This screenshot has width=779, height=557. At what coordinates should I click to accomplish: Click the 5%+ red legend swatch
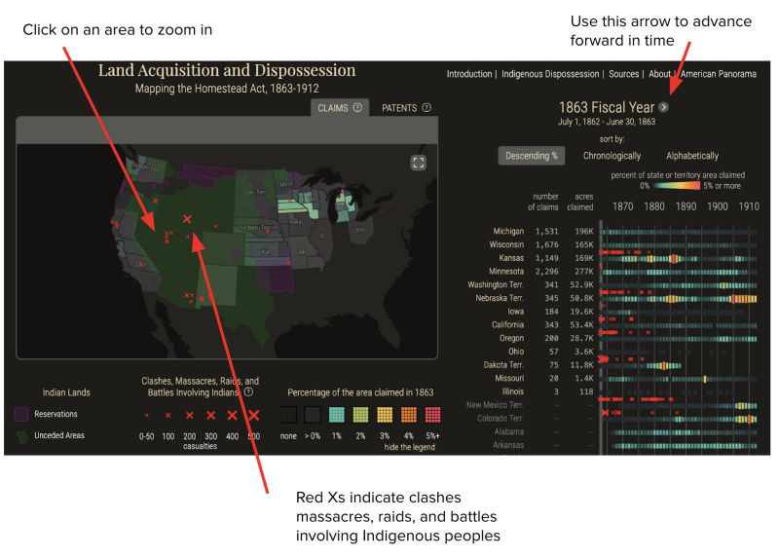[433, 415]
